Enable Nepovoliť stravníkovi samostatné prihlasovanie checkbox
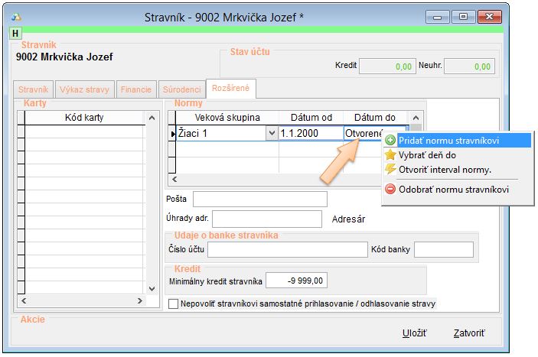 coord(173,304)
